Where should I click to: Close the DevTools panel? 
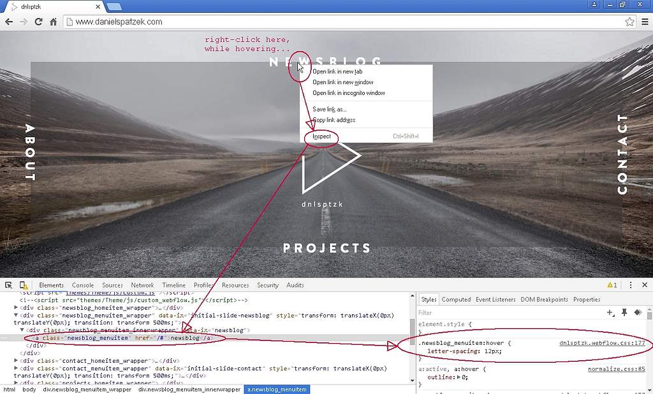point(645,285)
